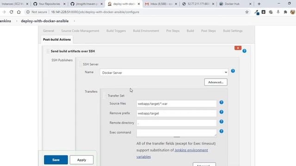Open help for Remote directory field

(221, 122)
